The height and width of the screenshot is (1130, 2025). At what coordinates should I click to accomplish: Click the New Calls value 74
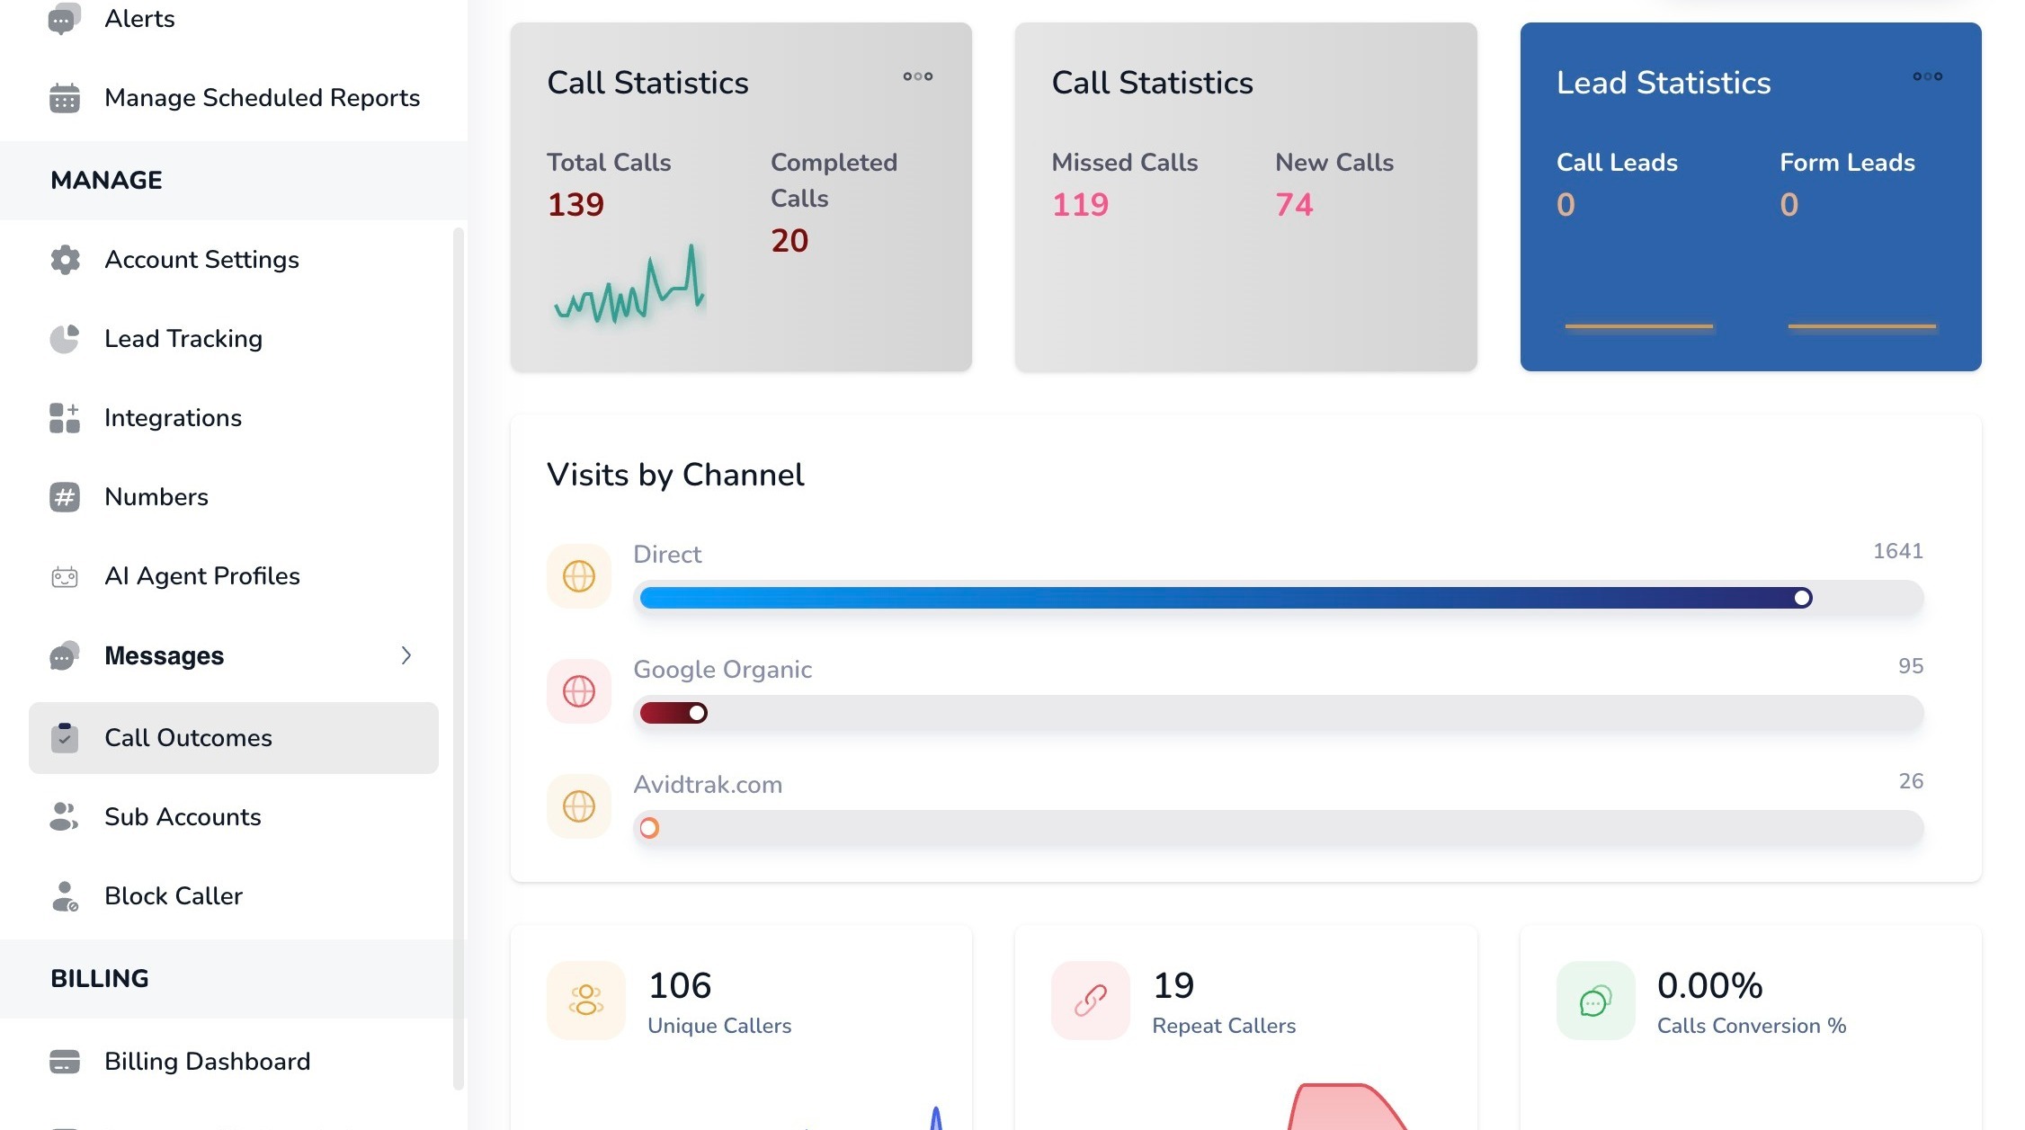pos(1294,205)
